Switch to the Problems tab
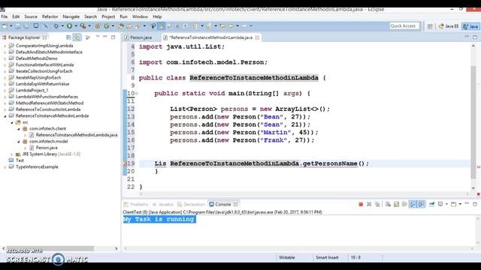The height and width of the screenshot is (270, 481). pyautogui.click(x=136, y=205)
